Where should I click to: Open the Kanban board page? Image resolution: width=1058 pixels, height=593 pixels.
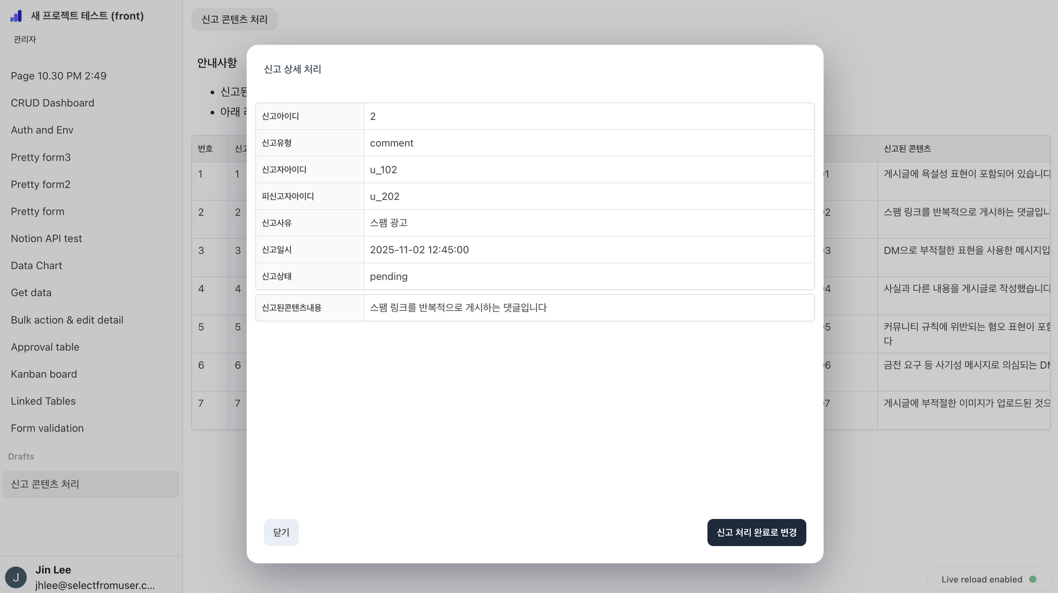44,374
